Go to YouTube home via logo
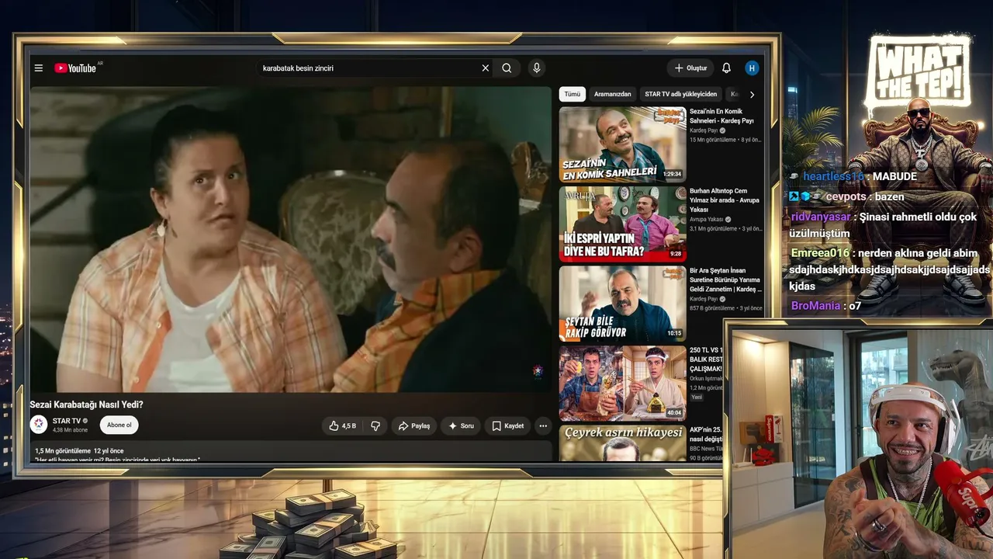 [x=75, y=68]
